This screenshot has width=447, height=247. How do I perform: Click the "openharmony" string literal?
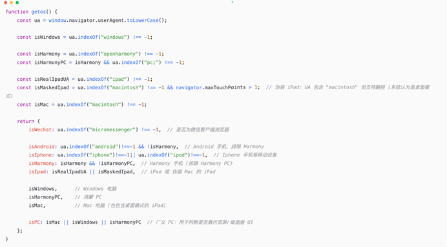pos(120,54)
